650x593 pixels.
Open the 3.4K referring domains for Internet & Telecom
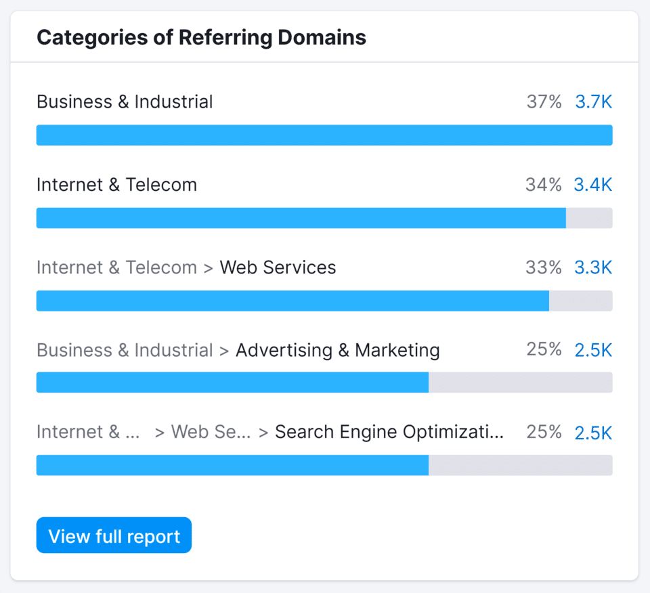(593, 184)
